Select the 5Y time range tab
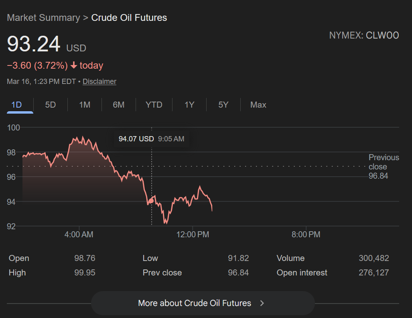The width and height of the screenshot is (412, 318). [x=223, y=105]
